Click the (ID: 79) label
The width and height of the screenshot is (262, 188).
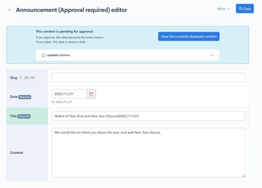coord(29,78)
